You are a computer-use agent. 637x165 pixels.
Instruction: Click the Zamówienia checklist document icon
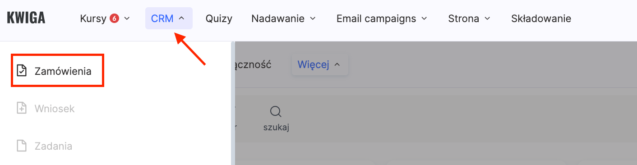22,71
